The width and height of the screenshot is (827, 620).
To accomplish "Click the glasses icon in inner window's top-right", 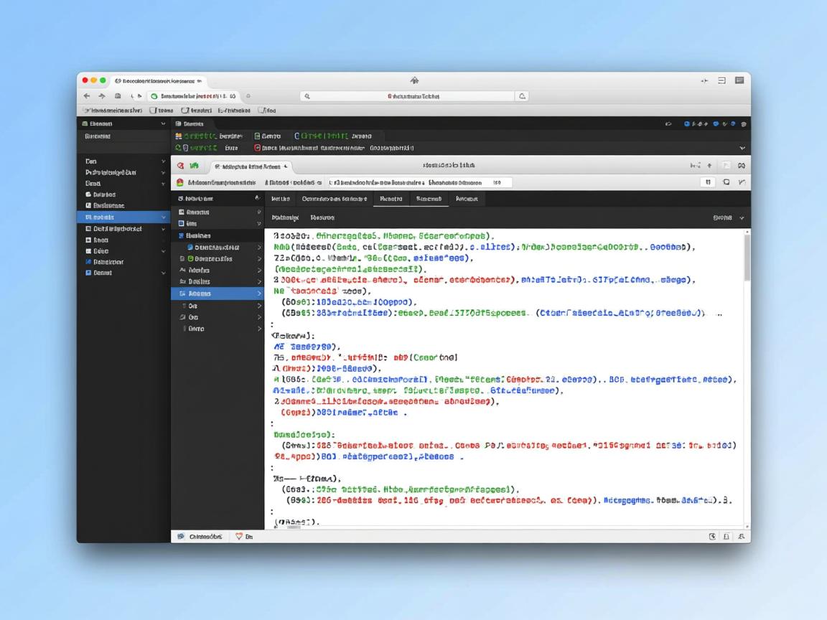I will [x=741, y=165].
